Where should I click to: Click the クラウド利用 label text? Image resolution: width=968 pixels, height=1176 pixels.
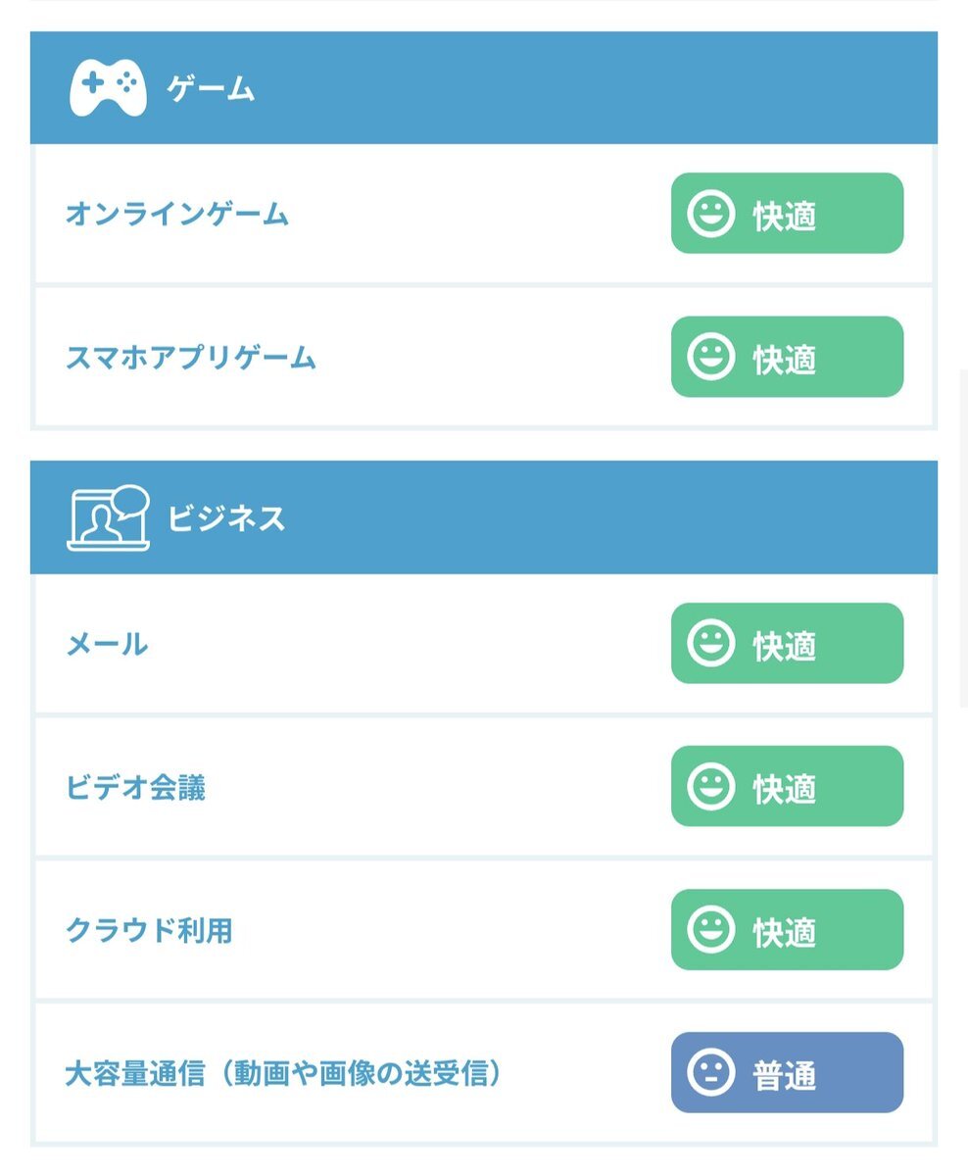pyautogui.click(x=149, y=930)
